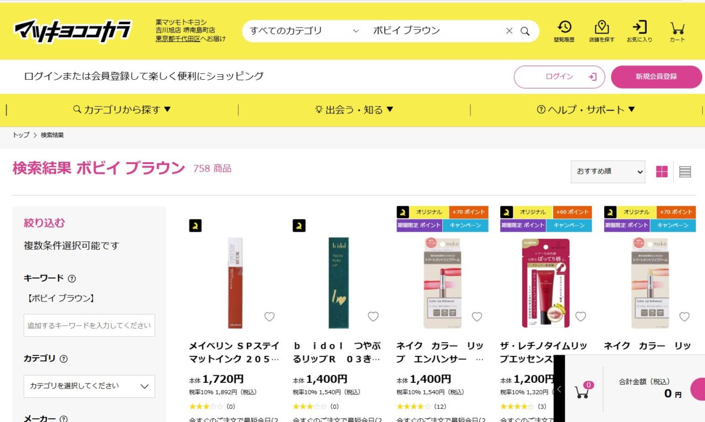Image resolution: width=705 pixels, height=422 pixels.
Task: Click the 絞り込む filter heading
Action: pos(44,223)
